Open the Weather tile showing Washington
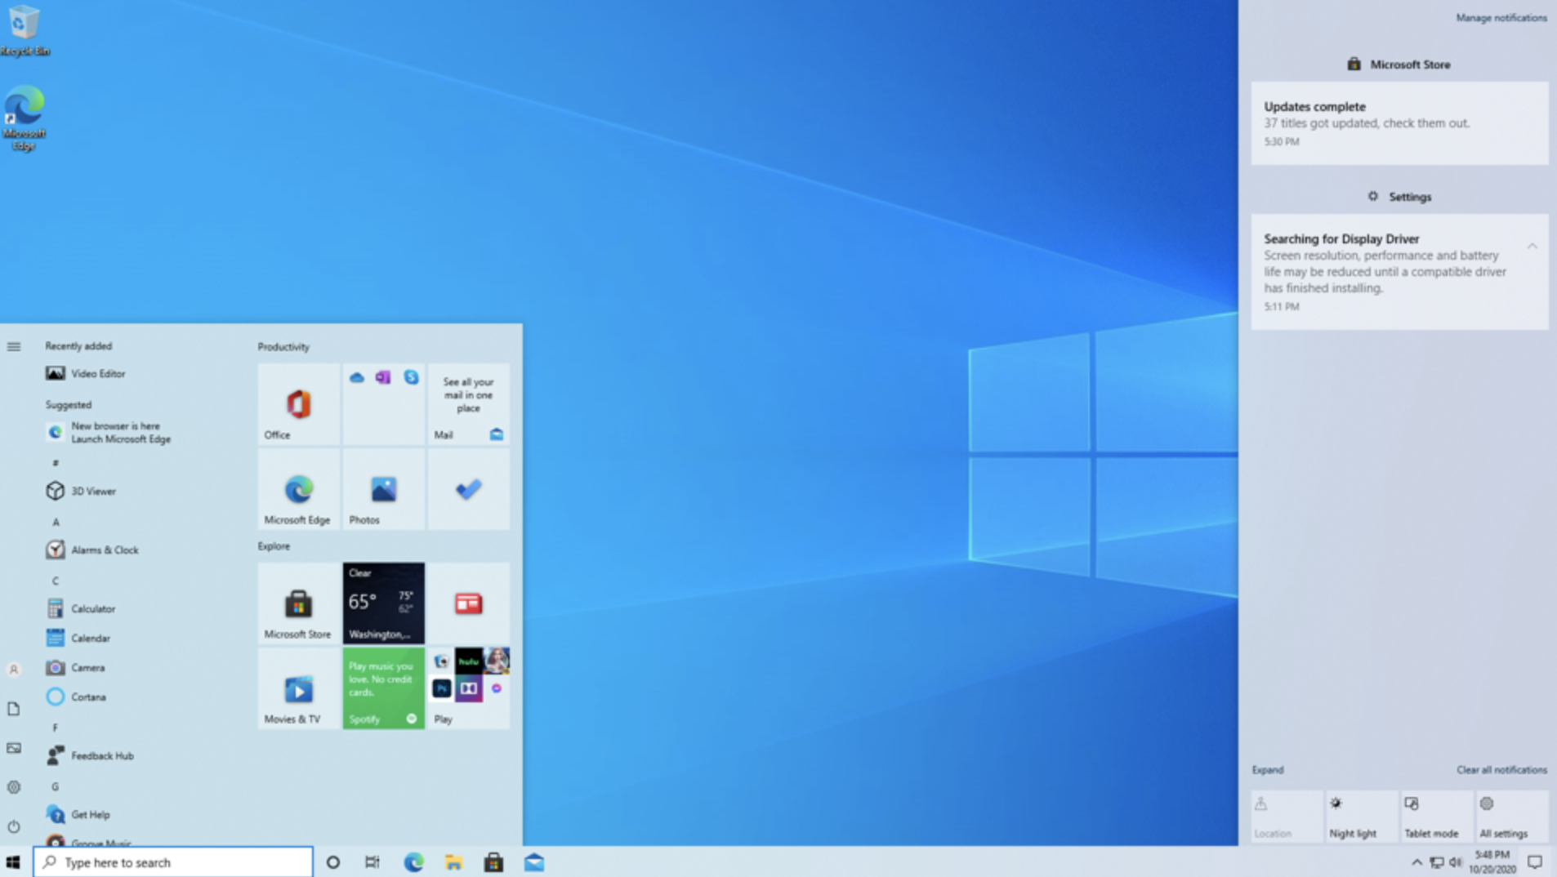 383,603
